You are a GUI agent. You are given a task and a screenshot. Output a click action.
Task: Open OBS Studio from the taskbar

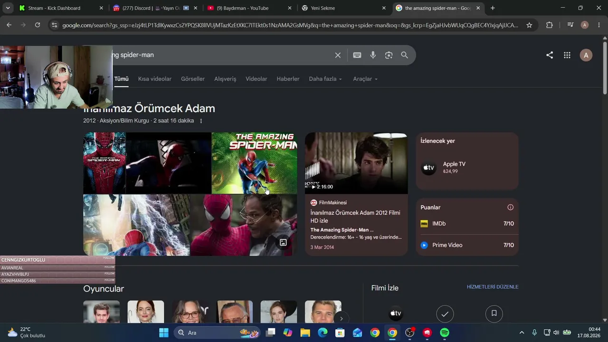pyautogui.click(x=409, y=333)
